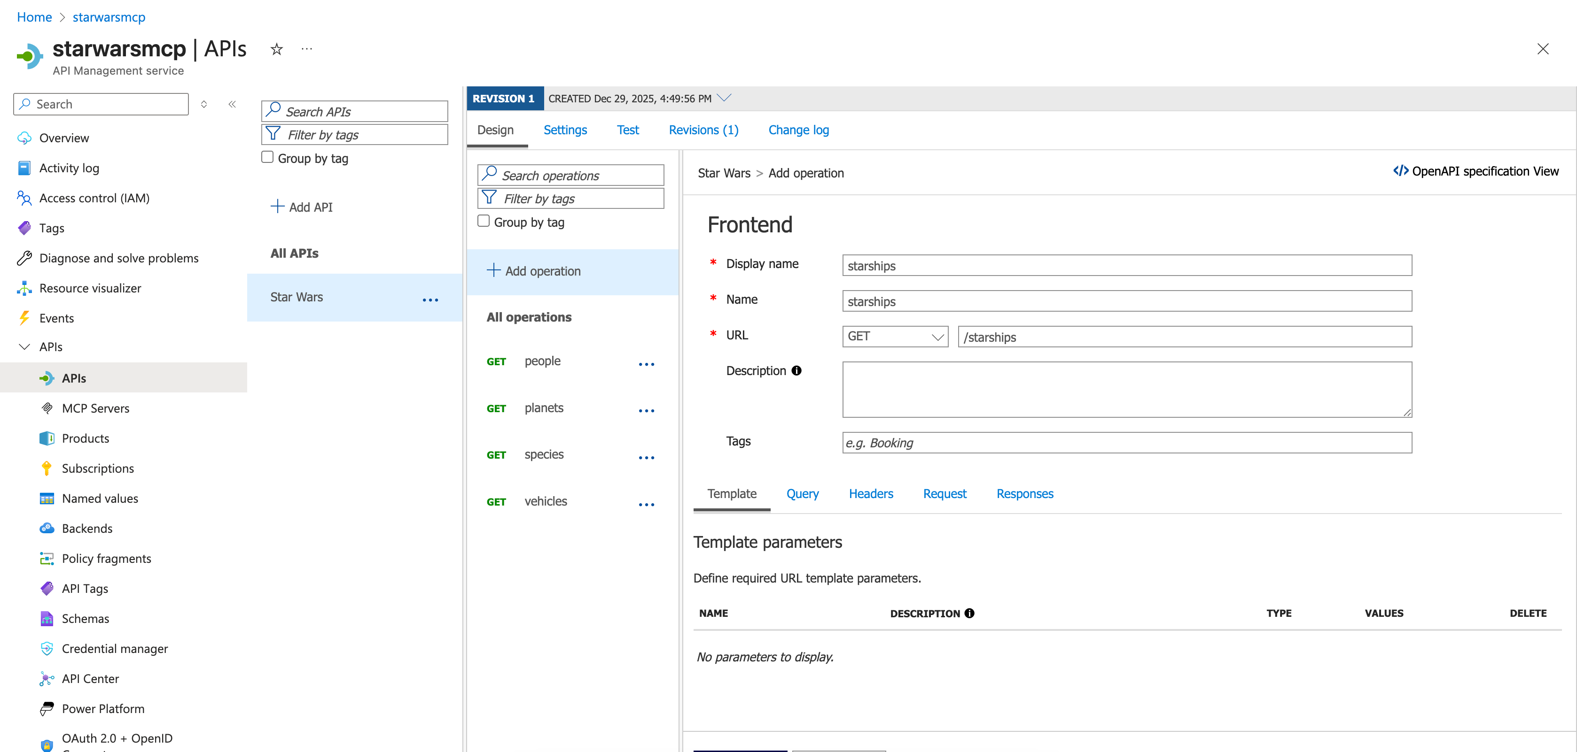Open Activity log in the sidebar
The height and width of the screenshot is (752, 1577).
69,168
